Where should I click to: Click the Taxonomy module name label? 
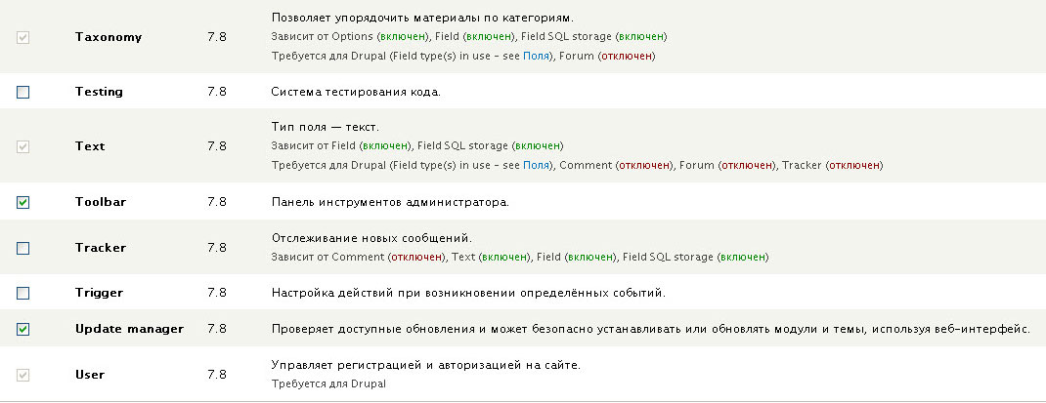pyautogui.click(x=109, y=37)
